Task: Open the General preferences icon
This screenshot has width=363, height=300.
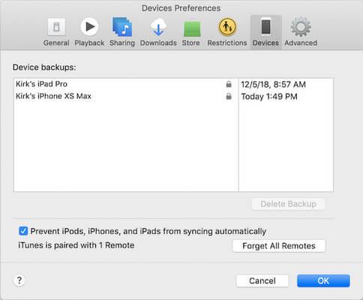Action: click(57, 27)
